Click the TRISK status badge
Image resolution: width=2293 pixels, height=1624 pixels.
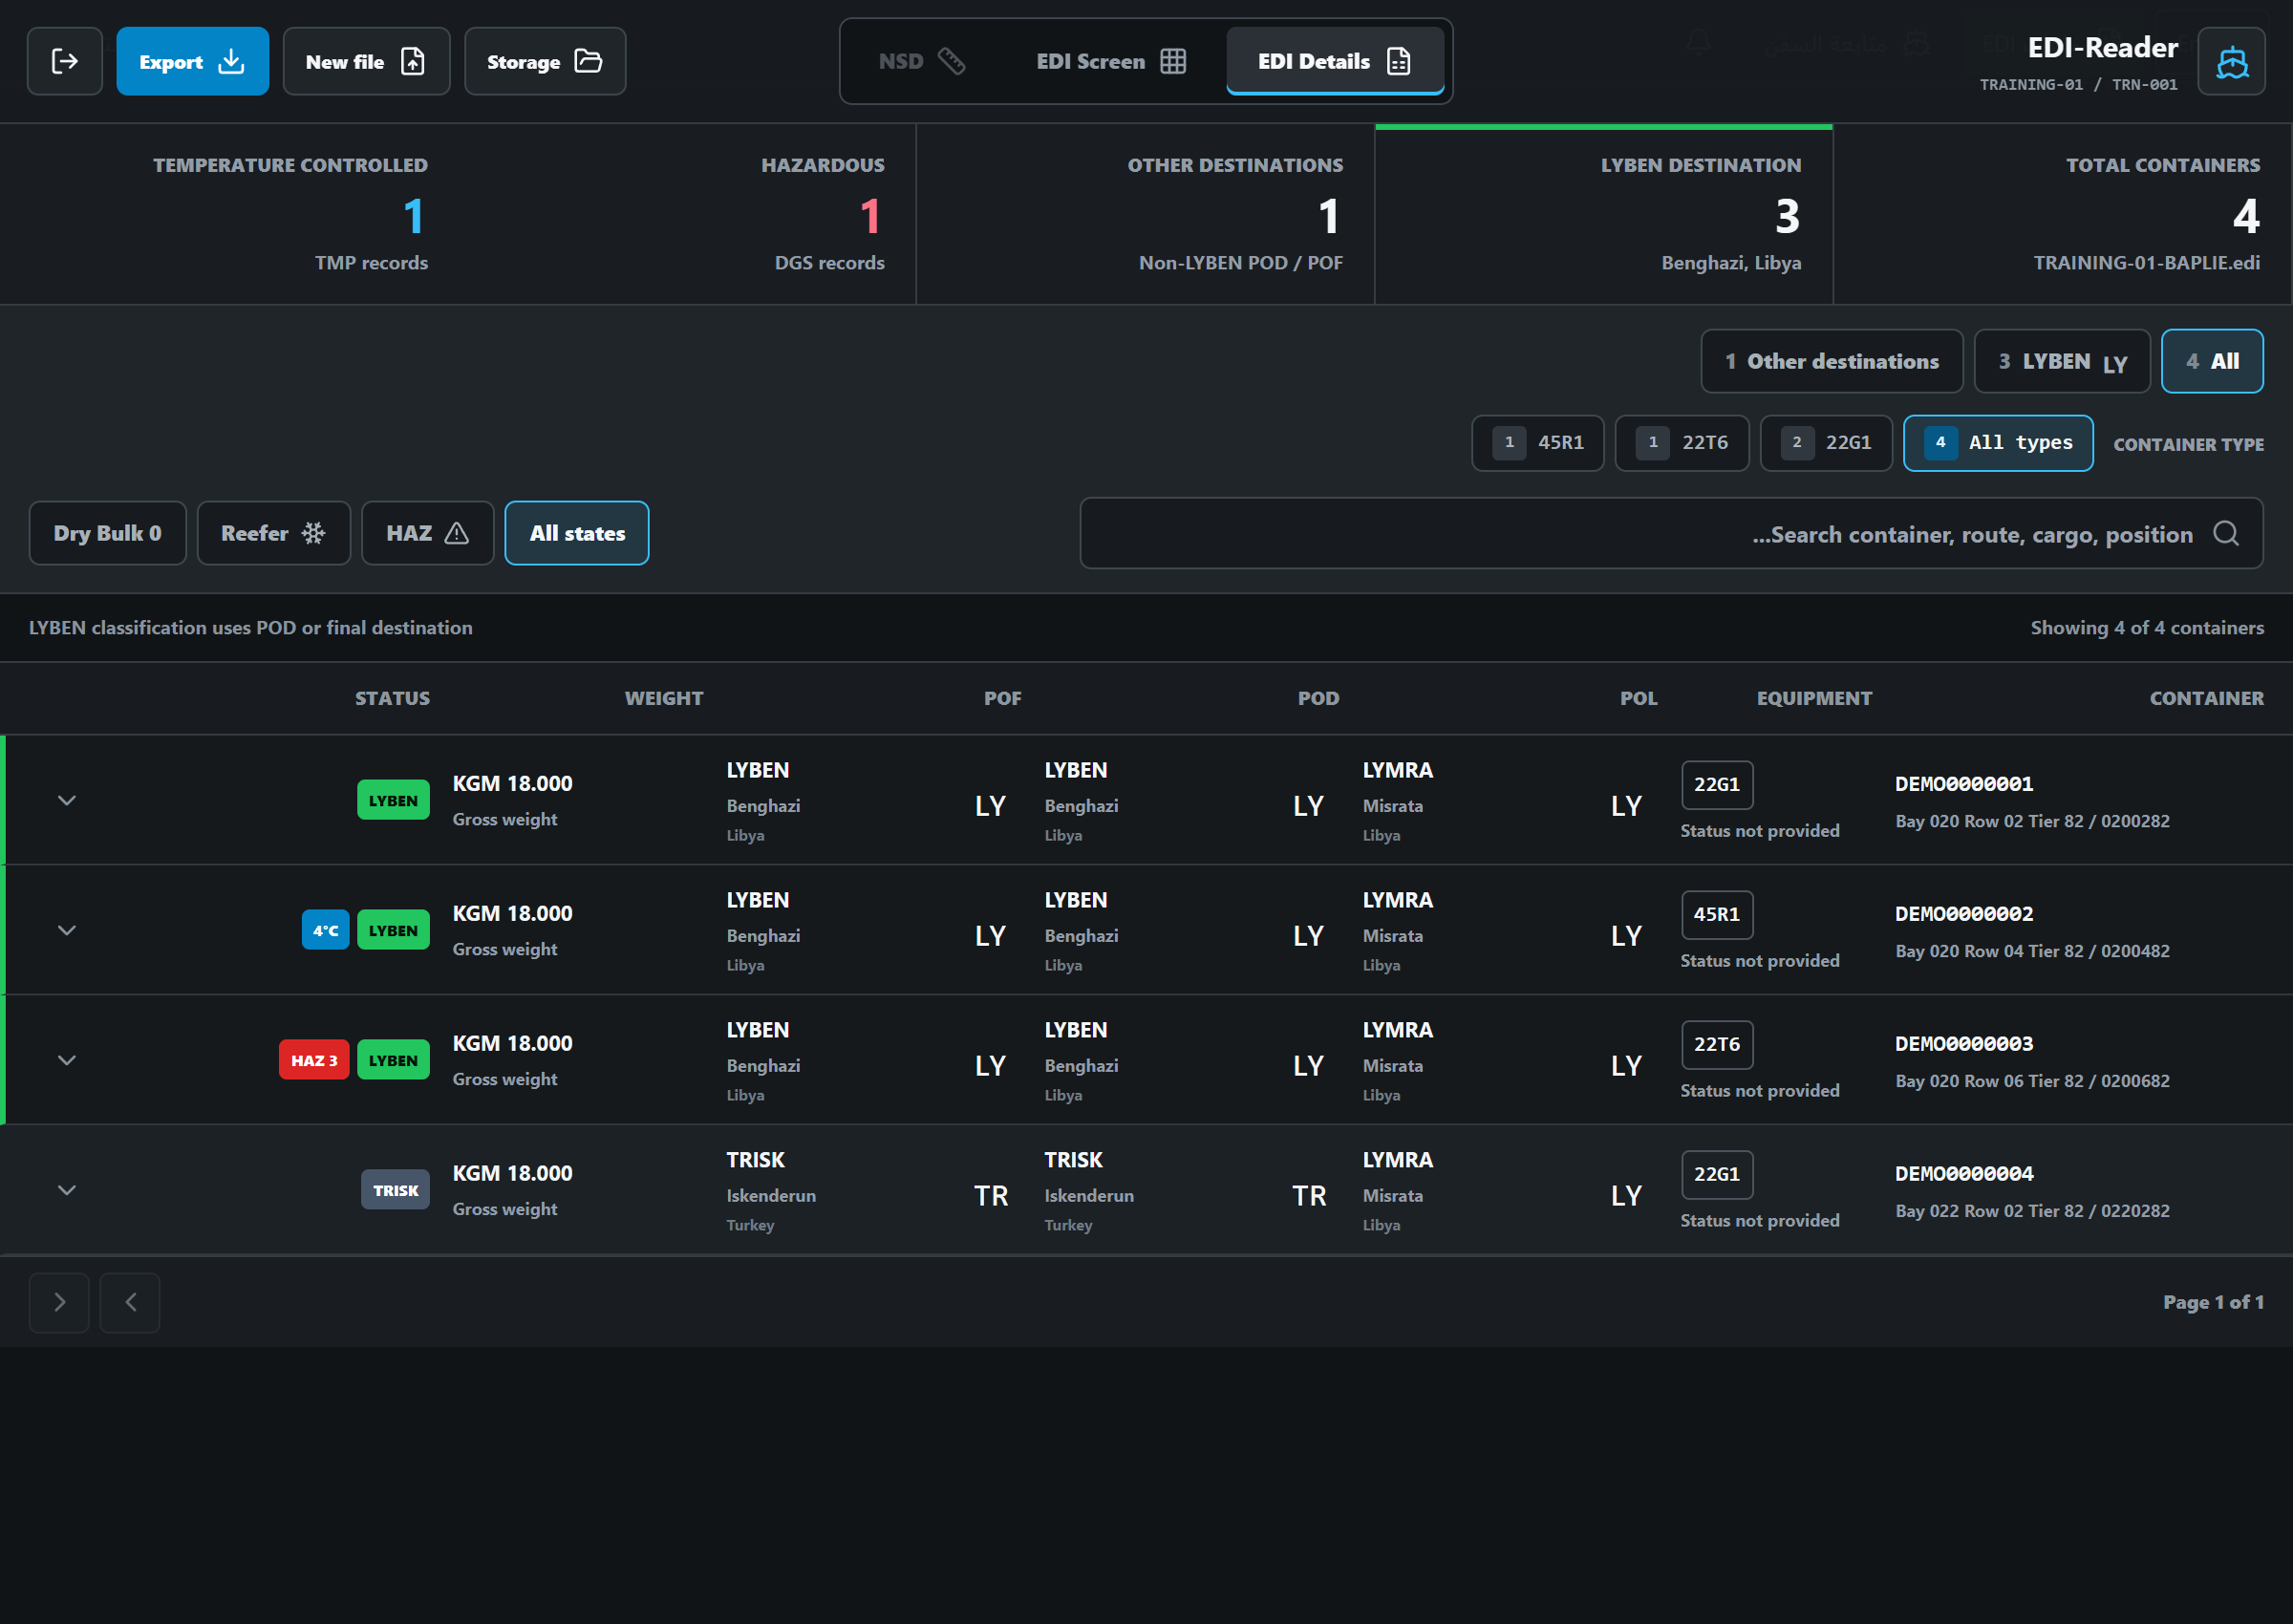tap(395, 1190)
